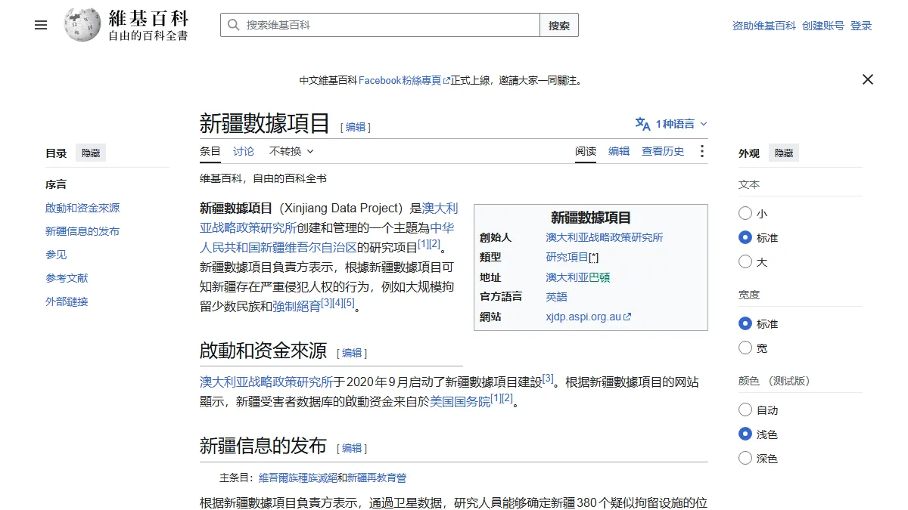The width and height of the screenshot is (908, 510).
Task: Expand the 1种语言 language dropdown
Action: [671, 124]
